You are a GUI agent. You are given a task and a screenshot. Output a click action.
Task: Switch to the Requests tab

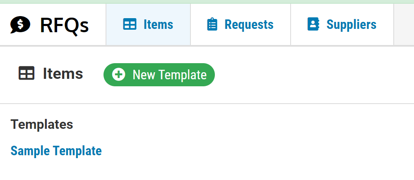click(x=241, y=24)
